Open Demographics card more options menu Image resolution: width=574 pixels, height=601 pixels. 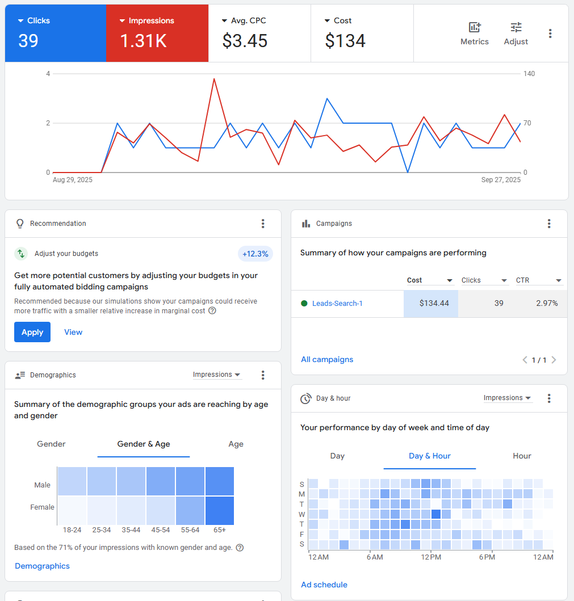click(x=263, y=375)
